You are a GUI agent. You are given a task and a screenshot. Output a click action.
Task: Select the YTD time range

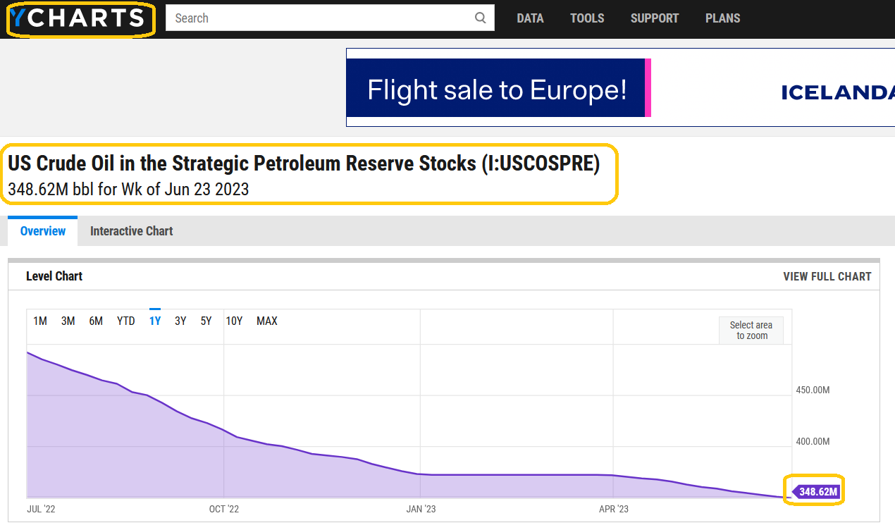pyautogui.click(x=125, y=321)
